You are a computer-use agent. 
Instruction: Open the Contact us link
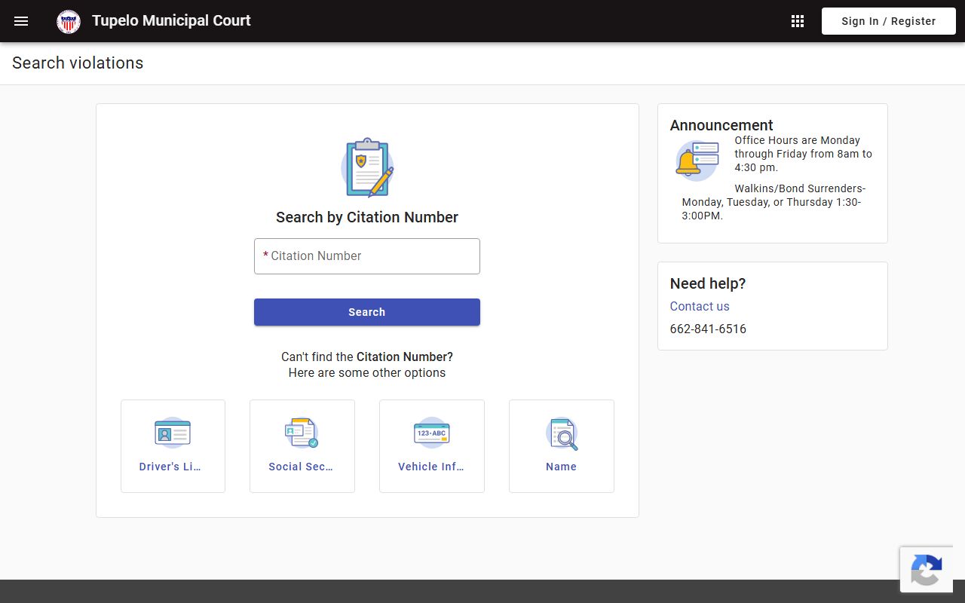pos(700,306)
